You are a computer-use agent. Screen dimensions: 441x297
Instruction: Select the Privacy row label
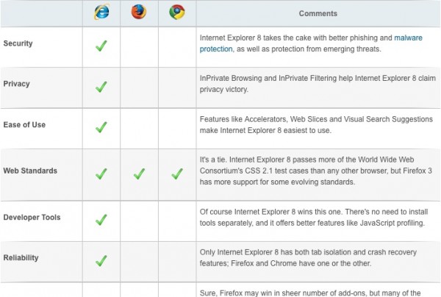click(17, 84)
